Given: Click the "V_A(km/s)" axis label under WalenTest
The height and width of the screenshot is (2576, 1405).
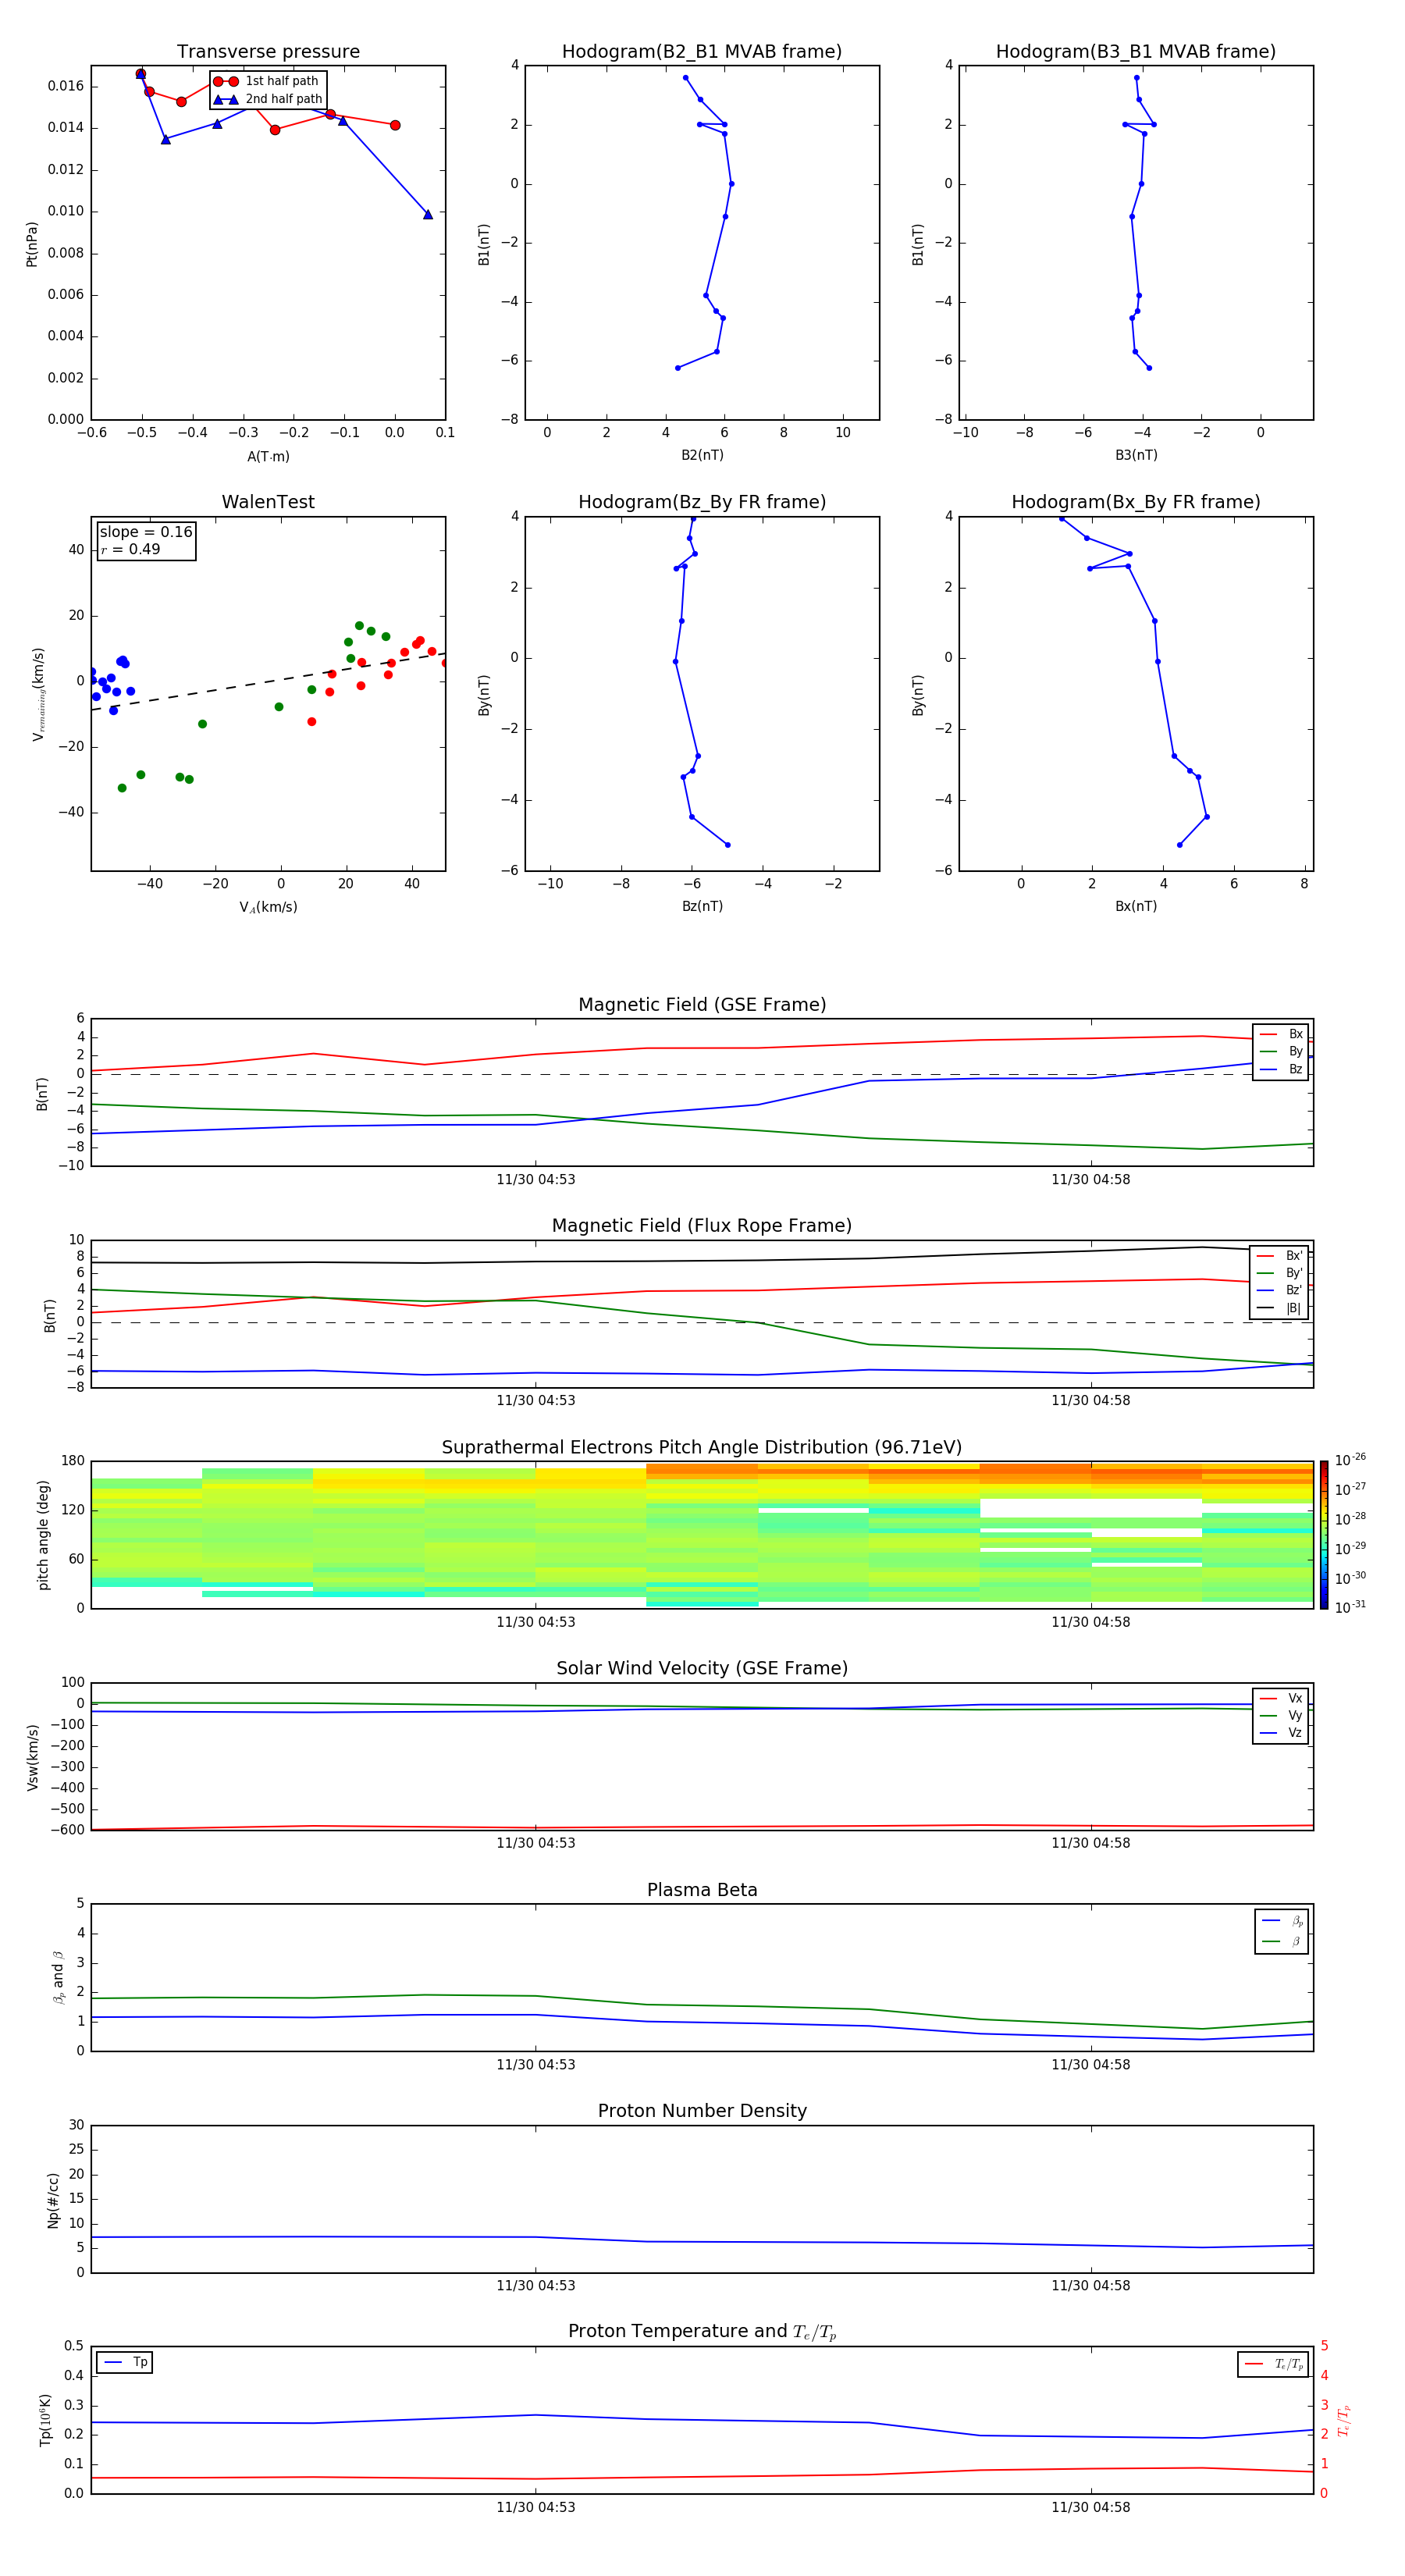Looking at the screenshot, I should click(268, 907).
